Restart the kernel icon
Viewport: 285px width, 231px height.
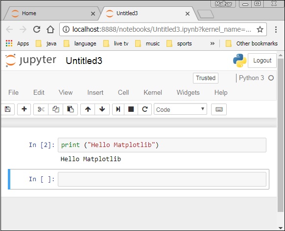[x=144, y=109]
